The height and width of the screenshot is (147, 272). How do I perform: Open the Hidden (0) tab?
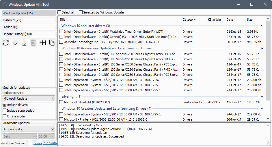pyautogui.click(x=29, y=27)
